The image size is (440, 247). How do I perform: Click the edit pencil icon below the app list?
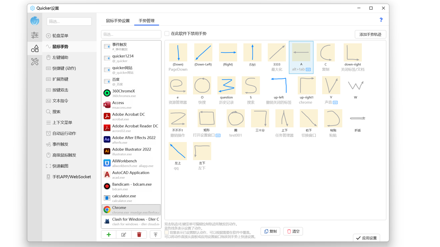click(x=123, y=234)
